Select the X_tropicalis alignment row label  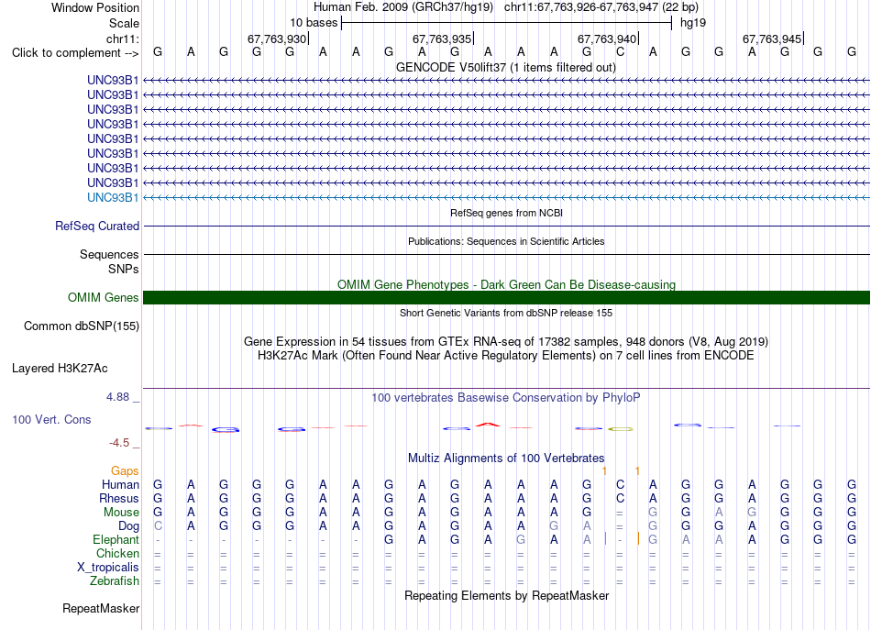[x=108, y=568]
